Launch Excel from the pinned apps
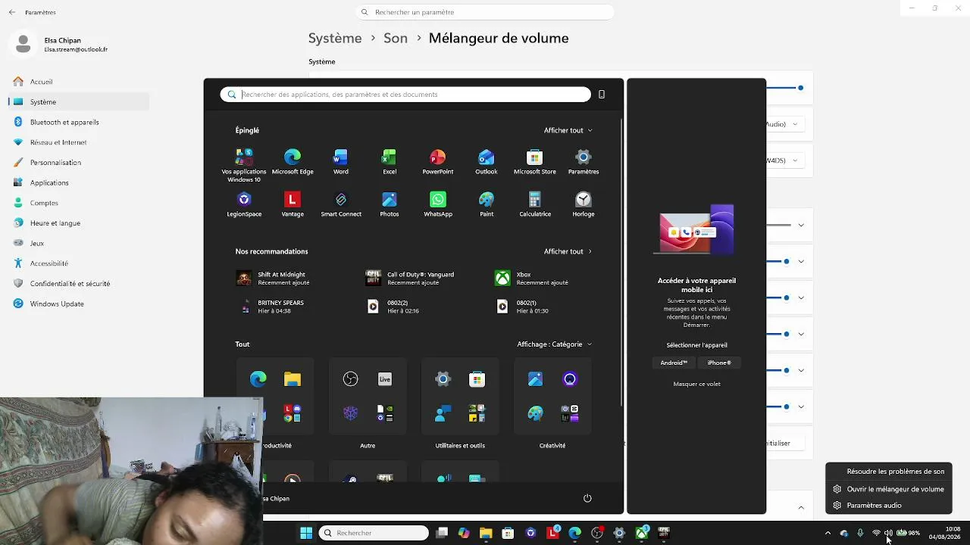This screenshot has height=545, width=970. tap(390, 161)
